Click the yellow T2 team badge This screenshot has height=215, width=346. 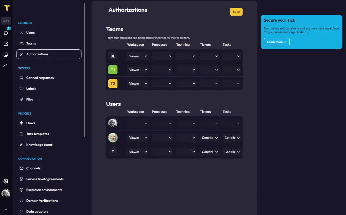(x=113, y=83)
